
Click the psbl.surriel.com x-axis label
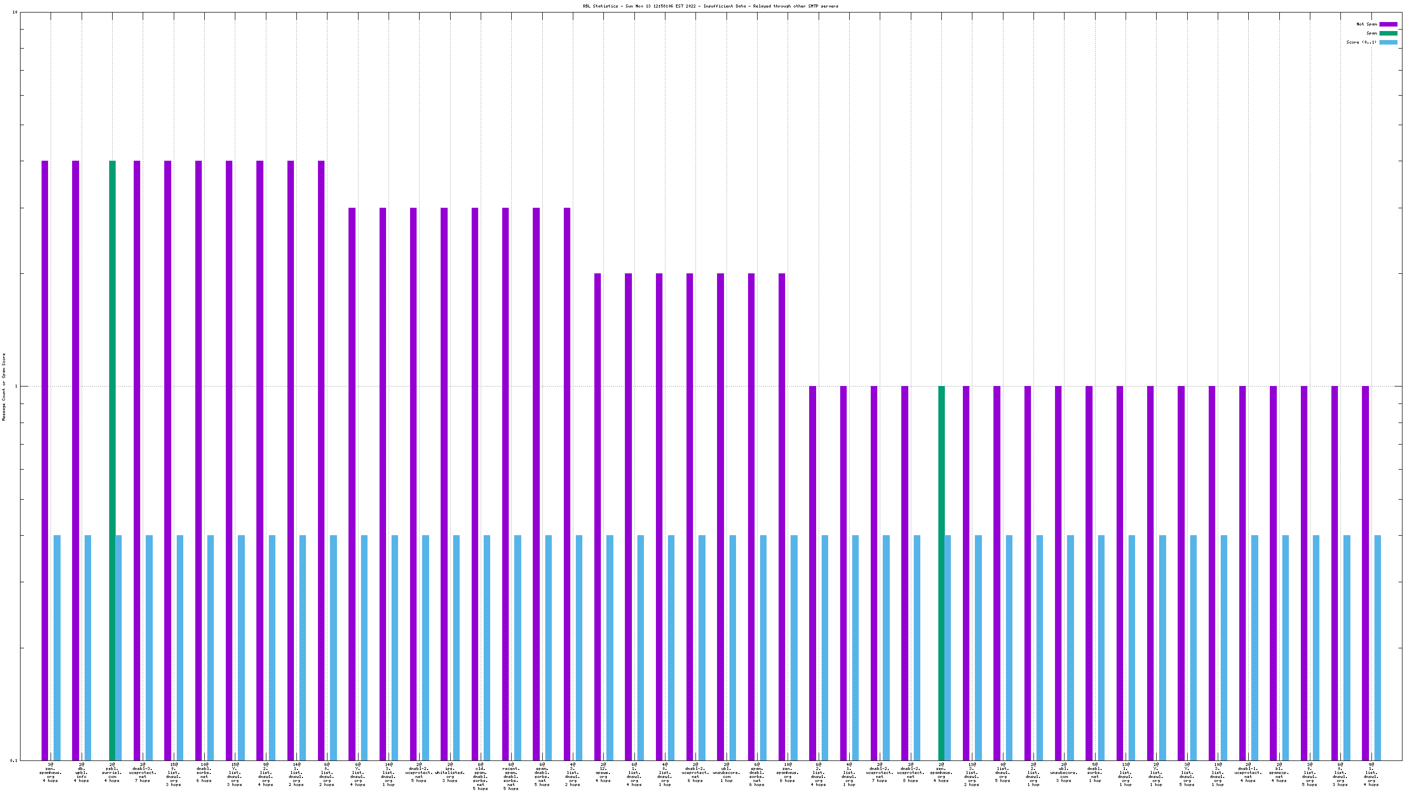(x=112, y=772)
